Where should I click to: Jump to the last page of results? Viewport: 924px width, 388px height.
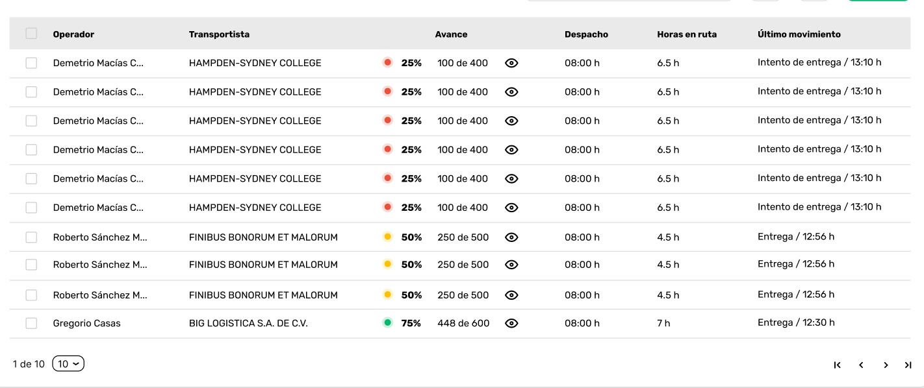pos(908,365)
